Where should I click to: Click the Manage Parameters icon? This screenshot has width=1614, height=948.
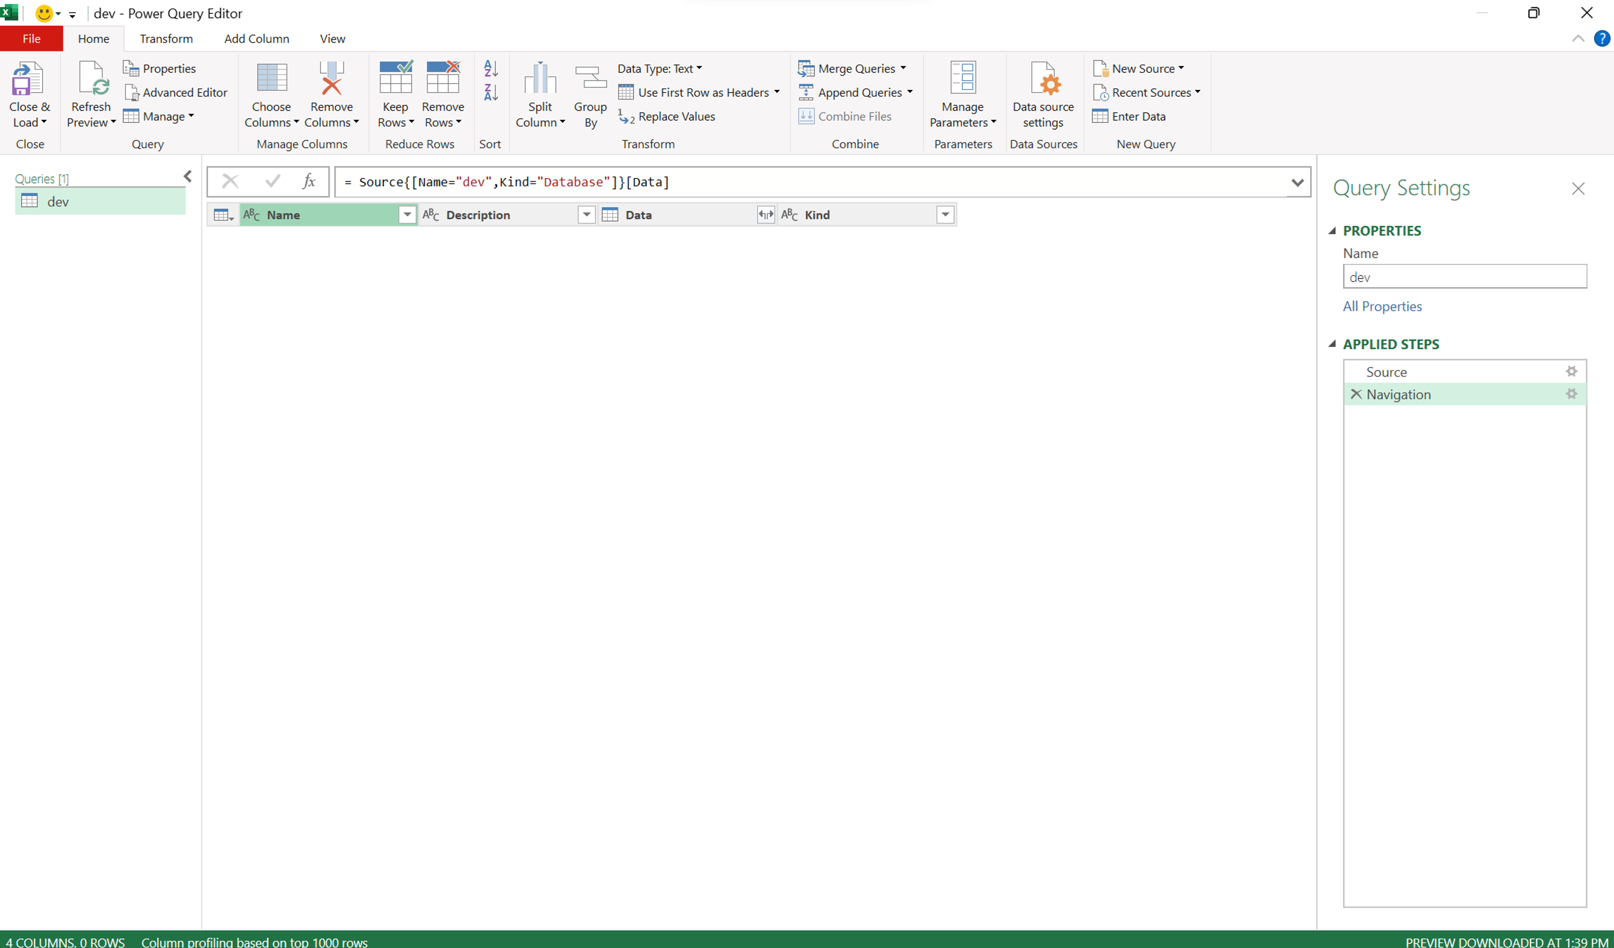(x=962, y=77)
